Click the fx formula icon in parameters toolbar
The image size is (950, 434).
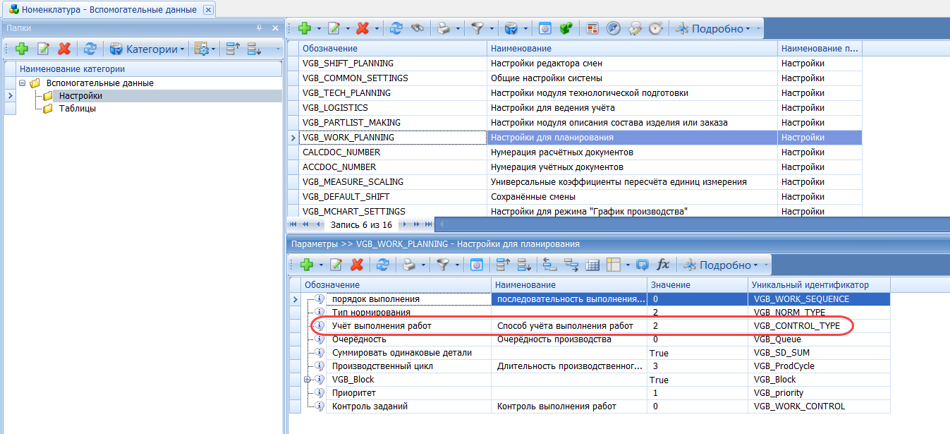(x=663, y=265)
